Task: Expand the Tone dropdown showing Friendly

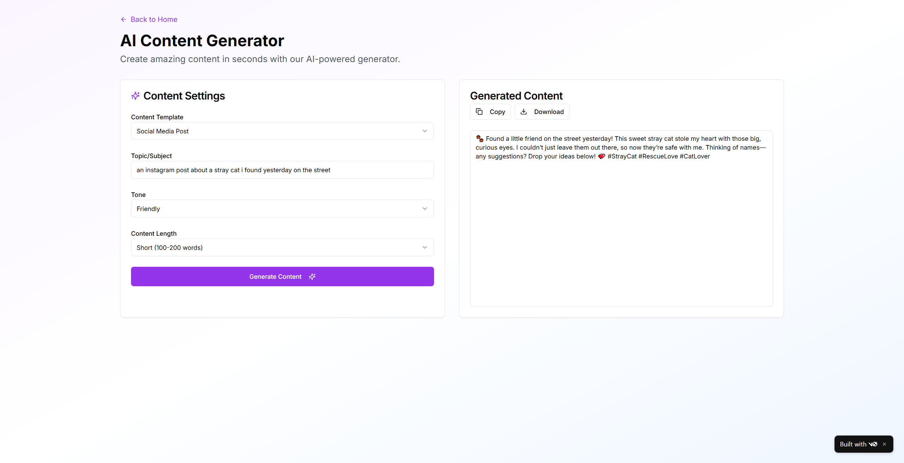Action: (282, 209)
